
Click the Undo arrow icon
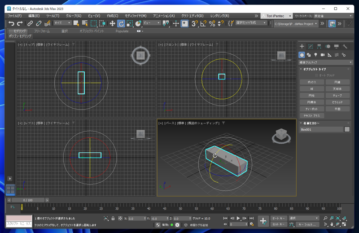pos(11,23)
